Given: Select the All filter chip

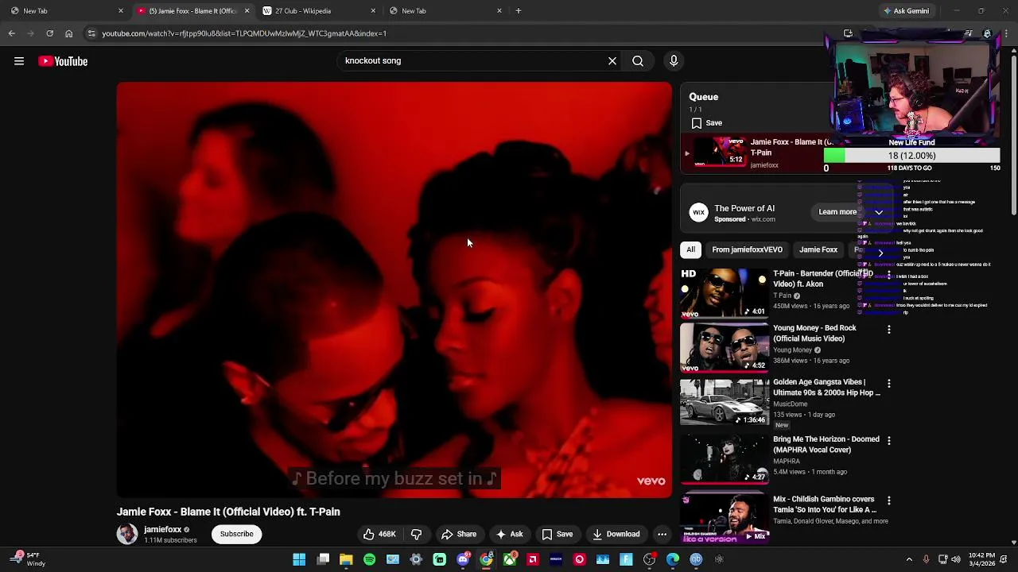Looking at the screenshot, I should [691, 249].
